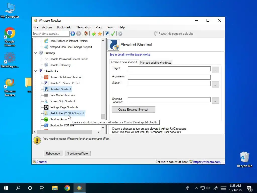257x193 pixels.
Task: Select the Recycle Bin desktop icon
Action: point(244,159)
